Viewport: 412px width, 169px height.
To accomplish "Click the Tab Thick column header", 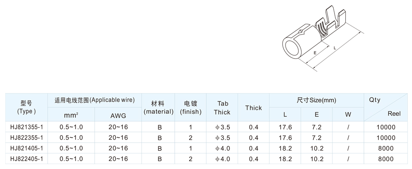I will click(x=222, y=108).
